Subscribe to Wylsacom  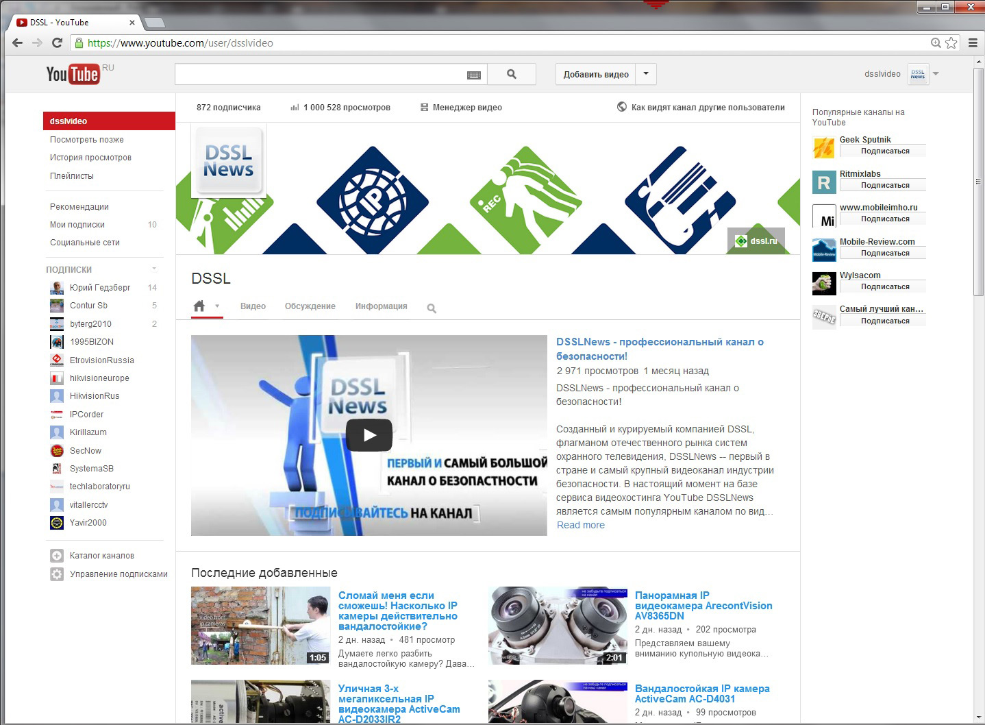tap(883, 286)
